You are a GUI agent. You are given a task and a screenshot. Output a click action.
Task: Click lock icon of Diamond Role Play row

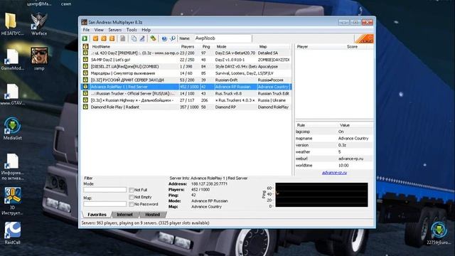85,107
